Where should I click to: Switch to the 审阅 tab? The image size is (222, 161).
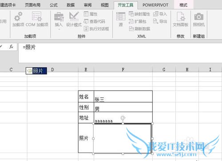[x=87, y=5]
